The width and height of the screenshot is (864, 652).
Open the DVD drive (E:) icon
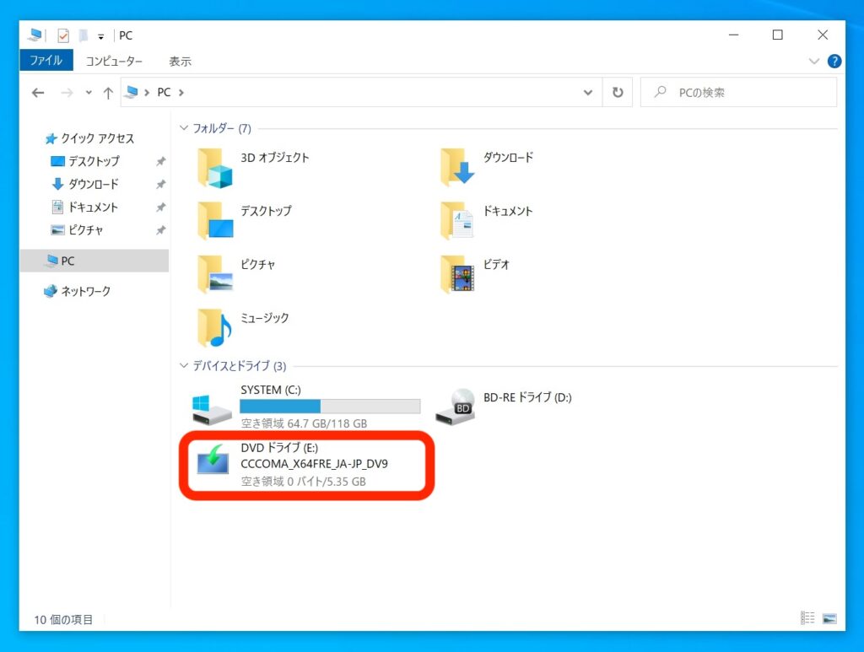[x=213, y=461]
